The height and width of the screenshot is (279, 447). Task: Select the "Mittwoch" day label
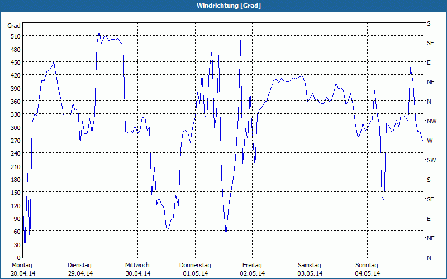click(137, 266)
